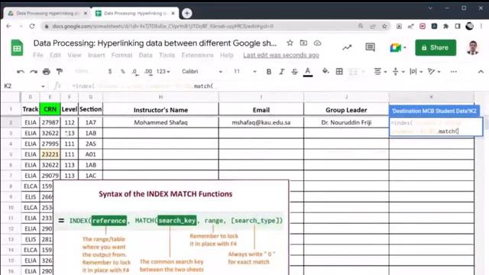
Task: Check the cloud document status icon
Action: pyautogui.click(x=317, y=43)
